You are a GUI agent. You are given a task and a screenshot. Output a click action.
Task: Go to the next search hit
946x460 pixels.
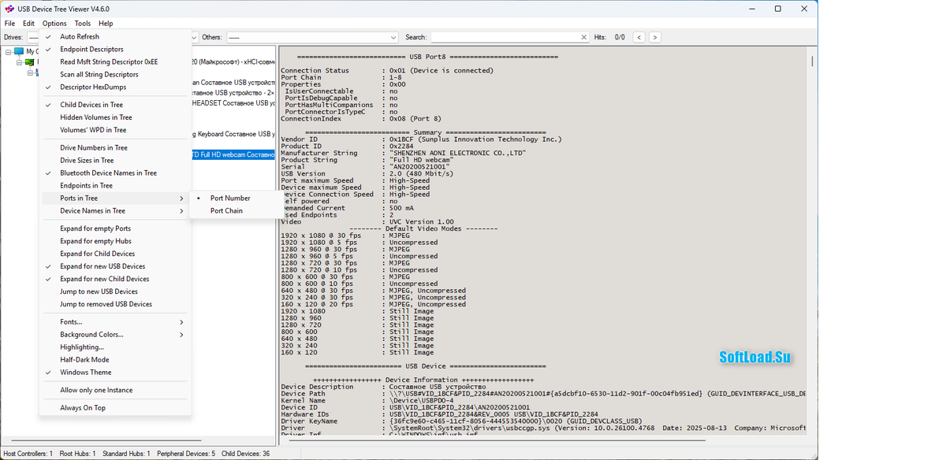point(655,37)
